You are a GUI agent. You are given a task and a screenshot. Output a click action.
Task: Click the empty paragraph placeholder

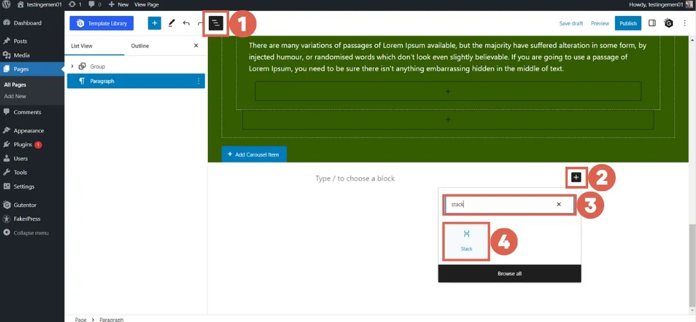355,178
